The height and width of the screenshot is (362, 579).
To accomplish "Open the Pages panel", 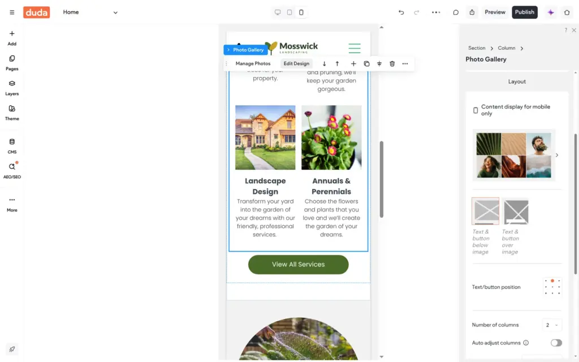I will (x=12, y=63).
